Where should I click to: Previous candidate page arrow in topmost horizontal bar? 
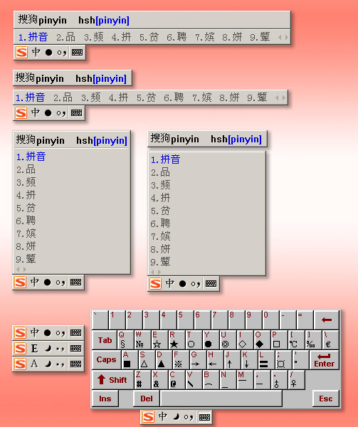click(x=280, y=37)
